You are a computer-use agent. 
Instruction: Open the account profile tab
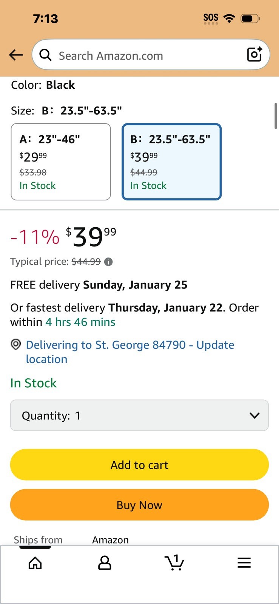point(105,563)
